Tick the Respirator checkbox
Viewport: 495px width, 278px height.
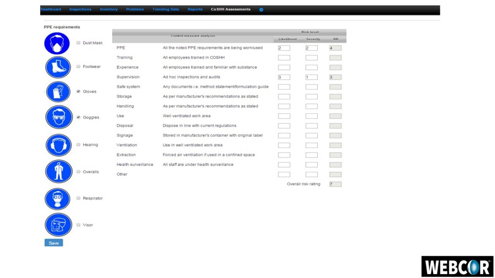[x=78, y=198]
